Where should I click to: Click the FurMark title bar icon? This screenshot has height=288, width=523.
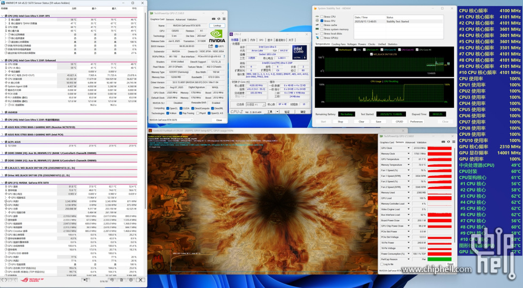(x=150, y=130)
